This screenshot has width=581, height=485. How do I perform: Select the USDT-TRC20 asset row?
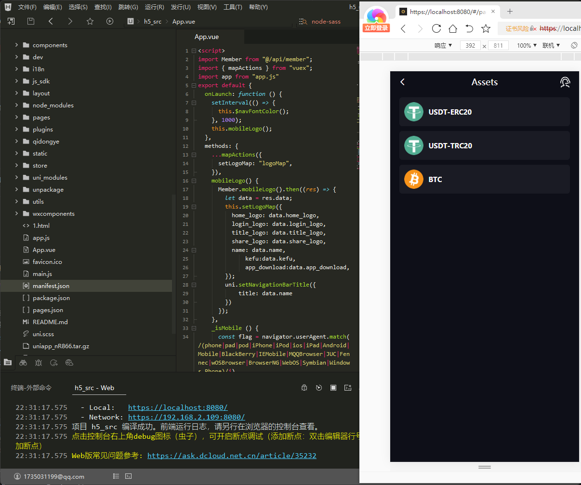tap(484, 145)
